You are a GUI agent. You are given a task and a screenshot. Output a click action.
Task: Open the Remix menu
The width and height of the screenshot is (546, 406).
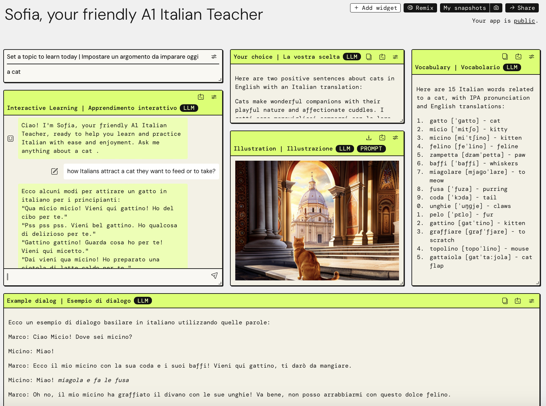click(420, 8)
